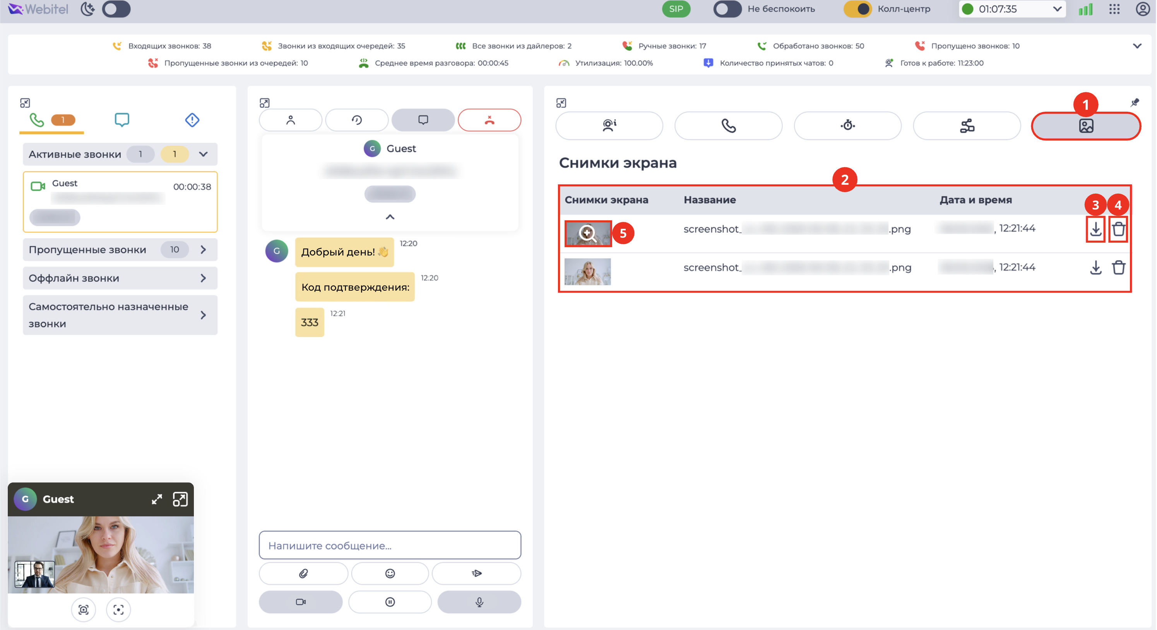Send the chat message
The height and width of the screenshot is (630, 1157).
[477, 574]
